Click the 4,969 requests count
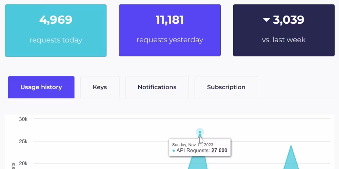The width and height of the screenshot is (339, 169). (x=56, y=20)
